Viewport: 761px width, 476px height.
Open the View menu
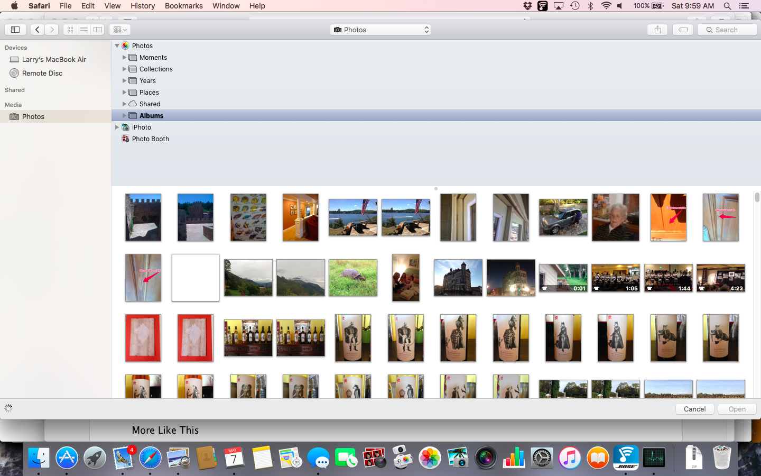point(112,6)
